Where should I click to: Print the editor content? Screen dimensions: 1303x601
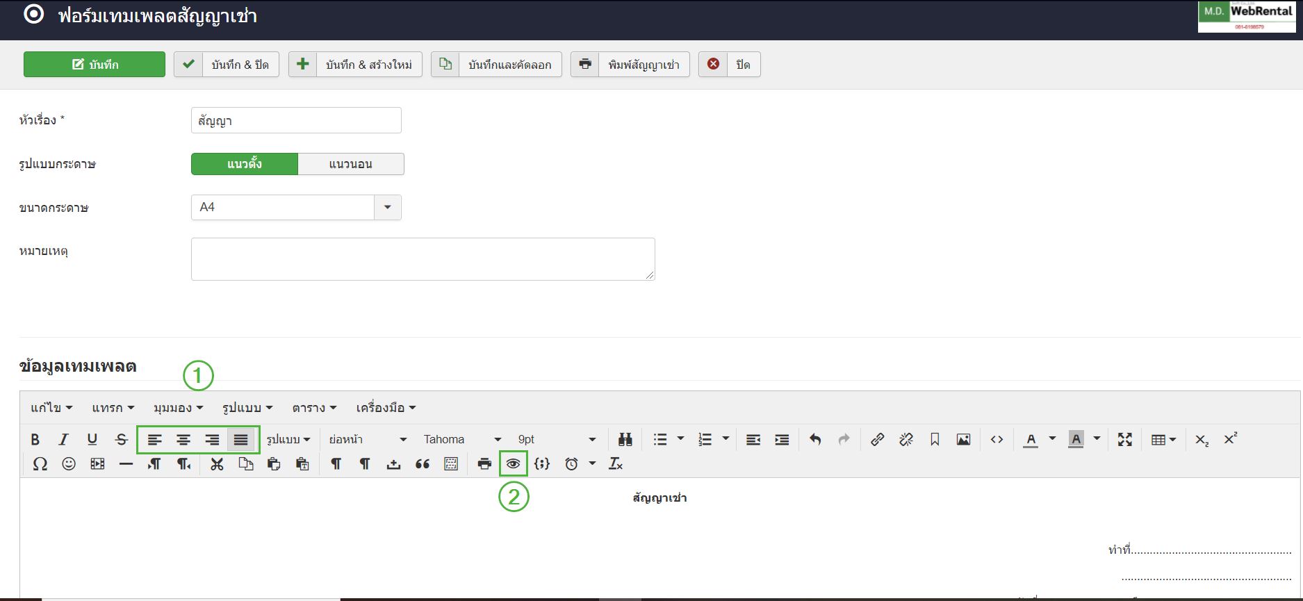[x=484, y=463]
